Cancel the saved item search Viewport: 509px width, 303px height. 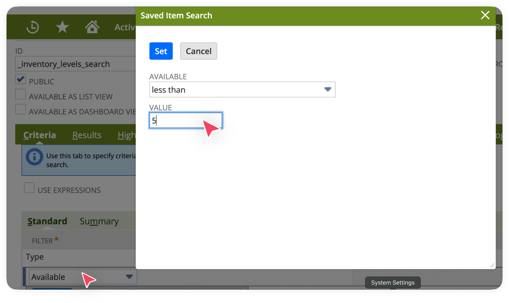pos(199,51)
